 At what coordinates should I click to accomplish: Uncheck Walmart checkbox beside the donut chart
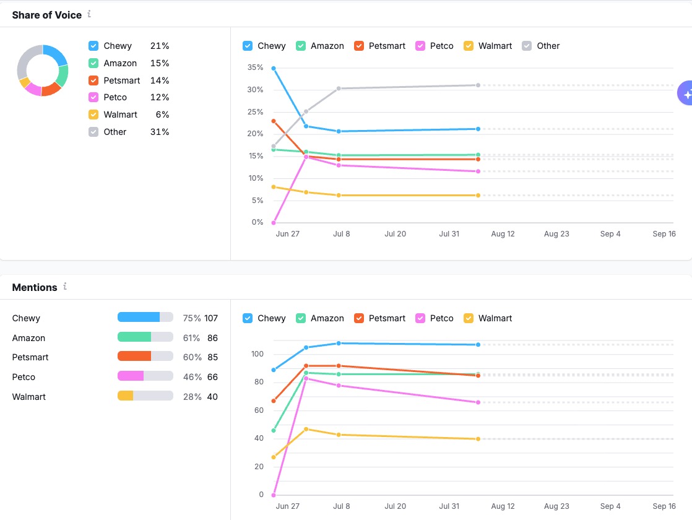tap(93, 115)
